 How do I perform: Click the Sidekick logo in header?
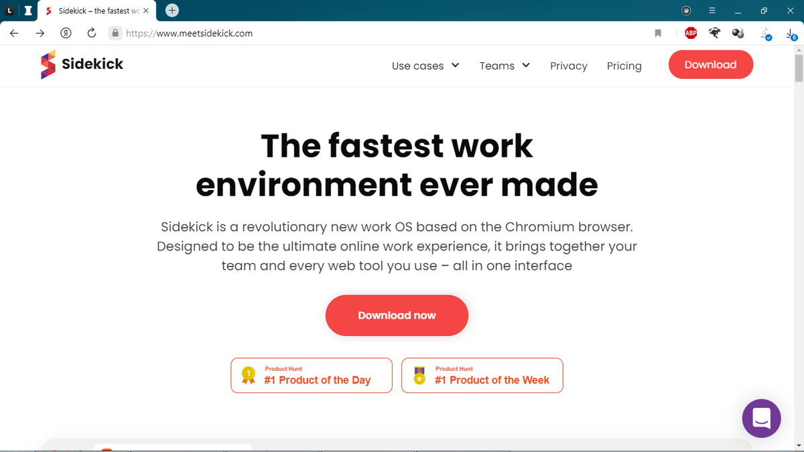coord(82,65)
